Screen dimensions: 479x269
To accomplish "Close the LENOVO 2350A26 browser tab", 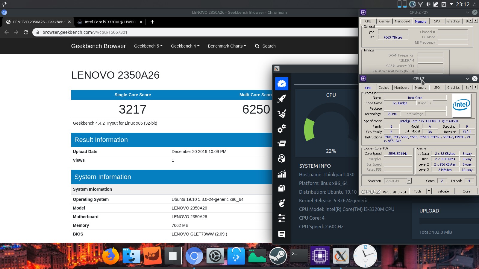I will click(69, 22).
